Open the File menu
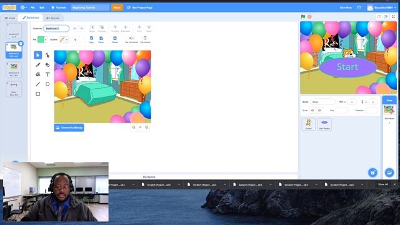The width and height of the screenshot is (400, 225). point(32,7)
